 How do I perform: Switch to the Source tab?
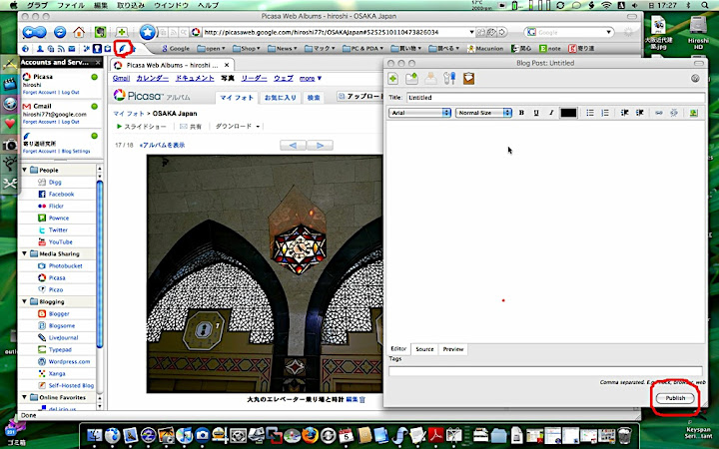pos(424,349)
